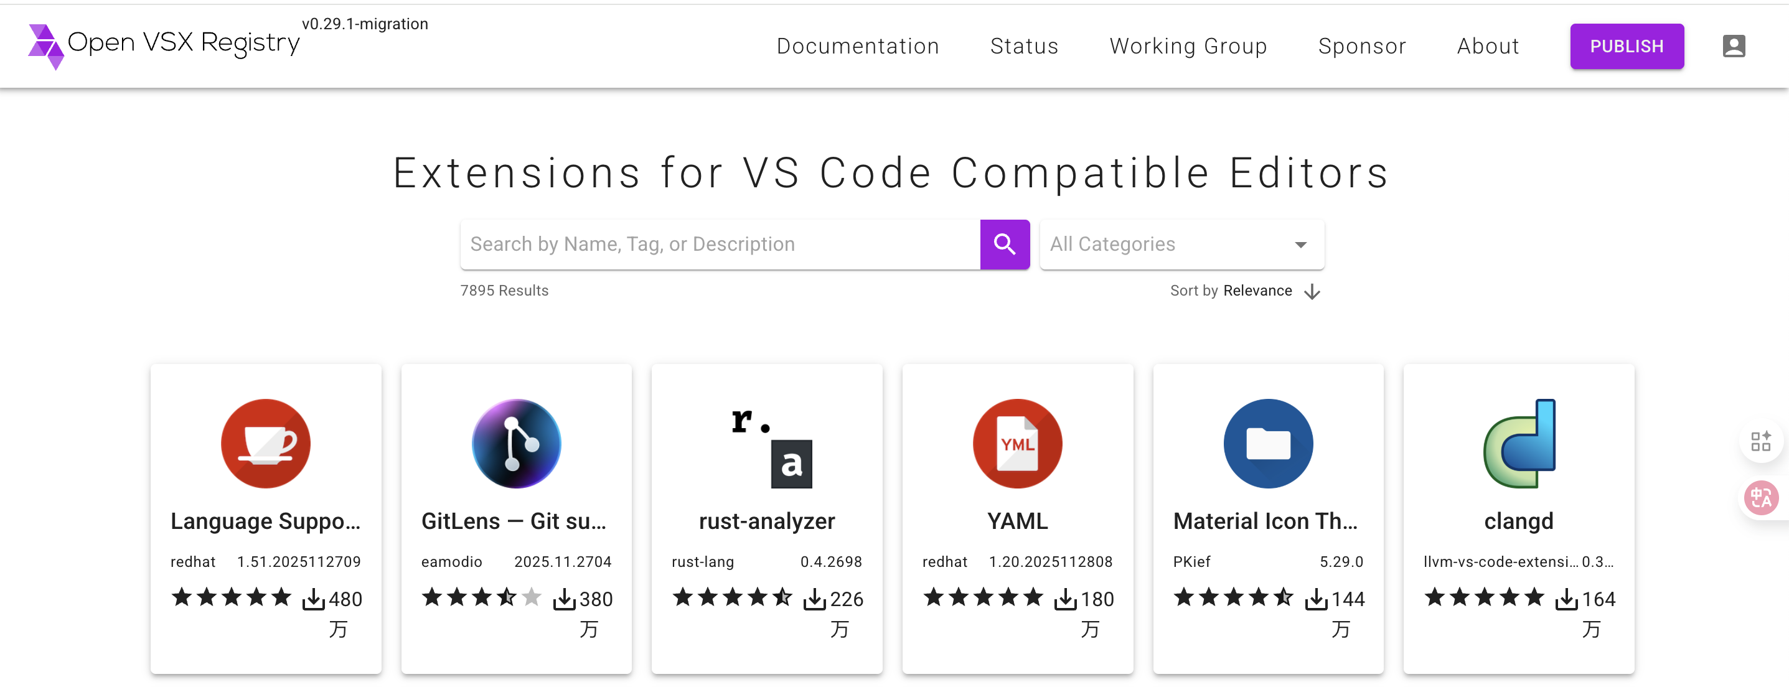Click the QR grid floating button at right edge
The width and height of the screenshot is (1789, 687).
1760,441
